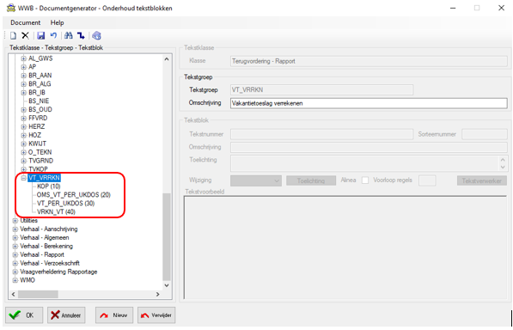Expand the TVGRND tree node

pos(23,161)
